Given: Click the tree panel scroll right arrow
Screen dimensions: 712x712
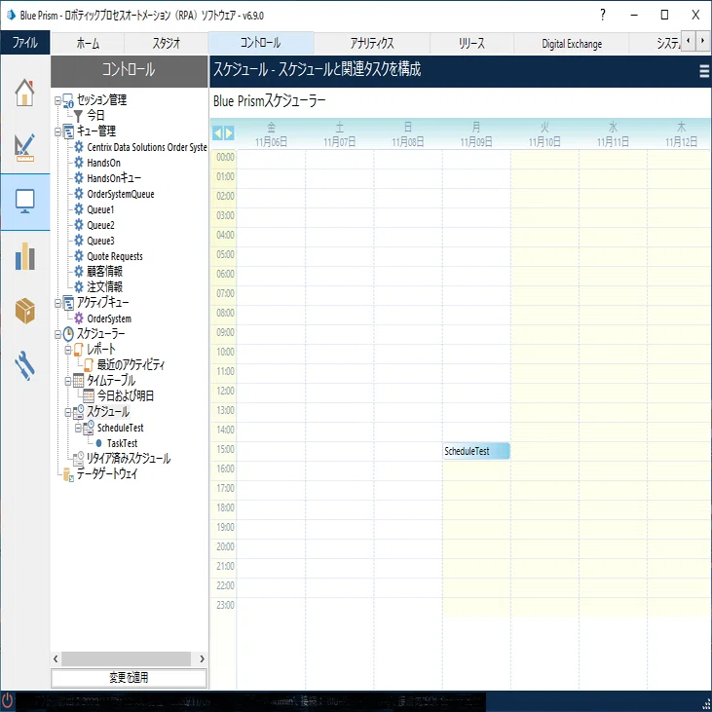Looking at the screenshot, I should [202, 658].
